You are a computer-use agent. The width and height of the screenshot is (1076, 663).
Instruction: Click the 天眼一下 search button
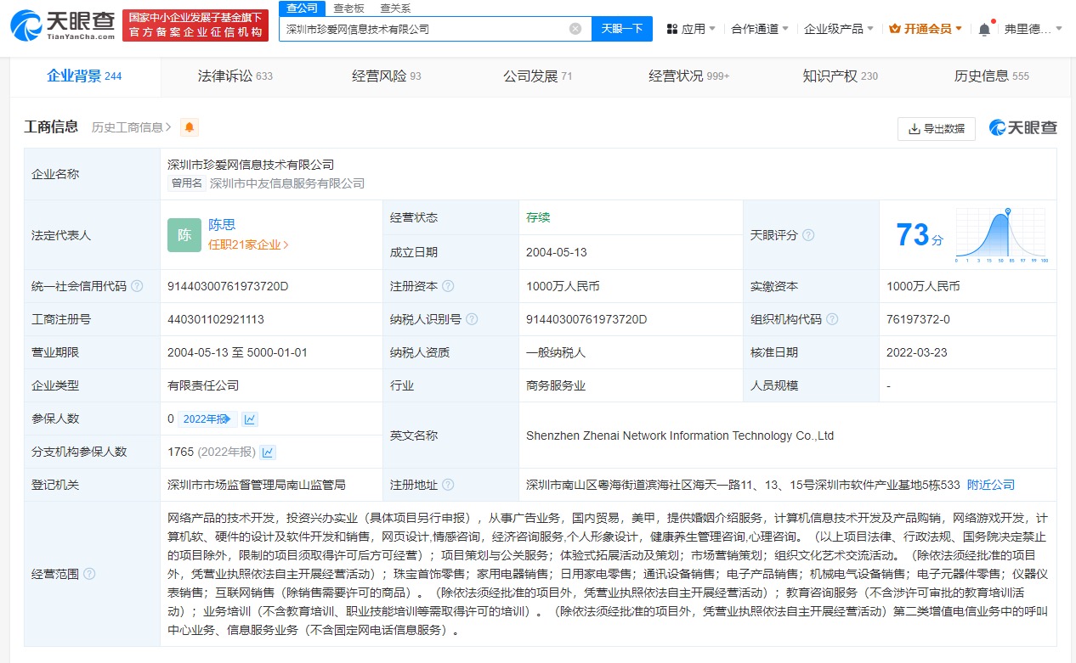[622, 29]
